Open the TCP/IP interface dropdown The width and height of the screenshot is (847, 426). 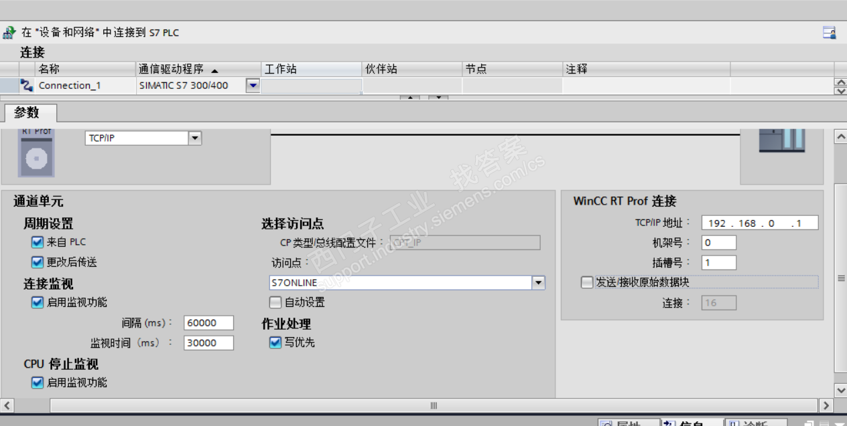click(x=194, y=138)
